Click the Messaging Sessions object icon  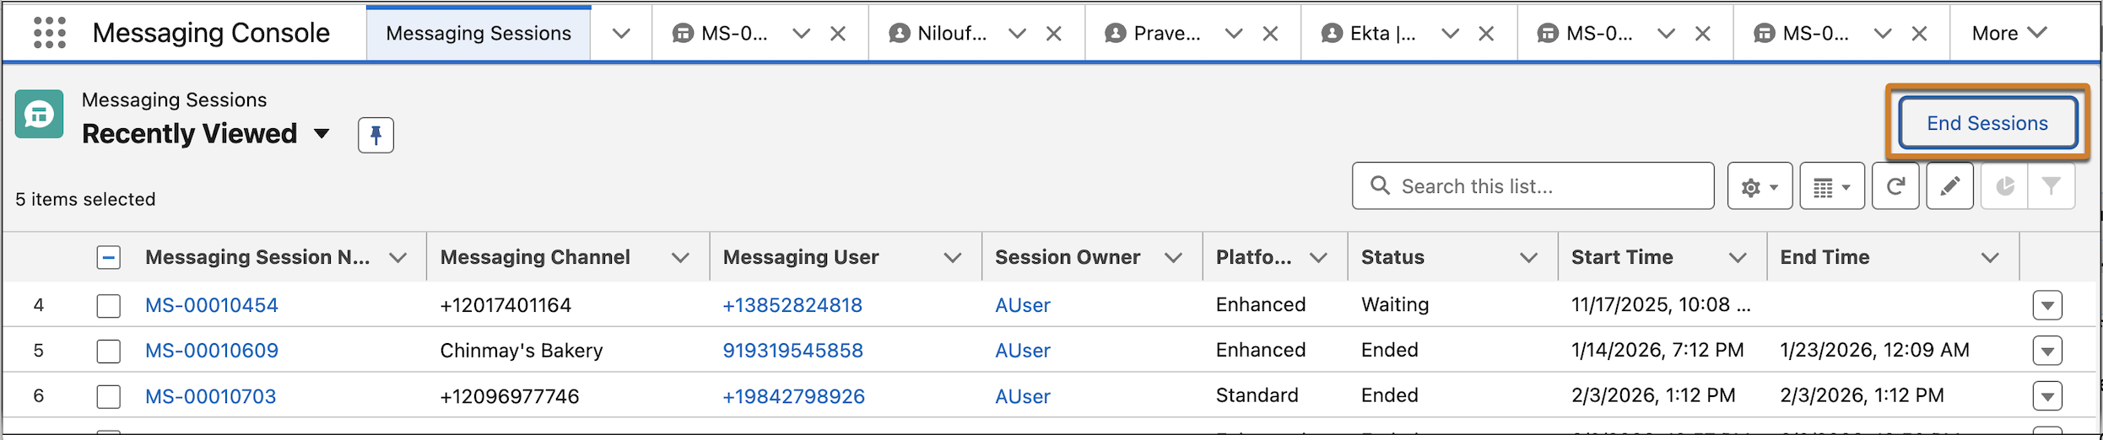pyautogui.click(x=39, y=114)
